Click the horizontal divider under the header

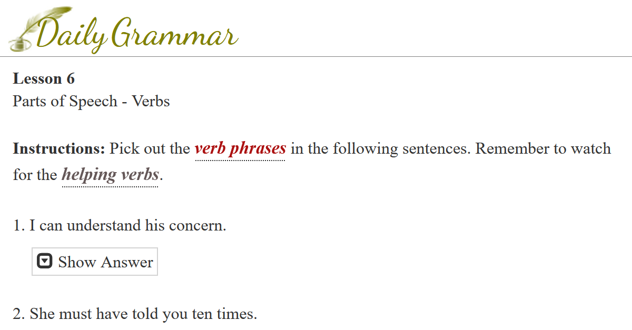point(316,56)
